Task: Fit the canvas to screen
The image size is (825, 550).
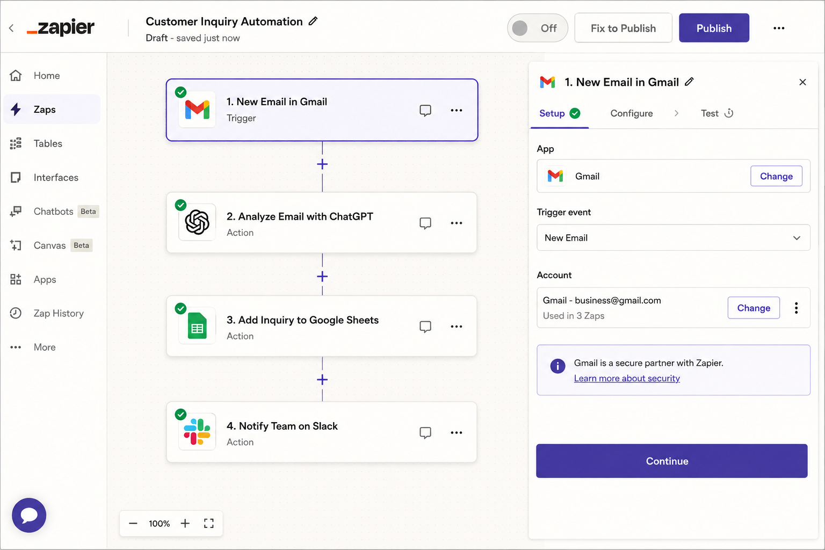Action: pyautogui.click(x=209, y=524)
